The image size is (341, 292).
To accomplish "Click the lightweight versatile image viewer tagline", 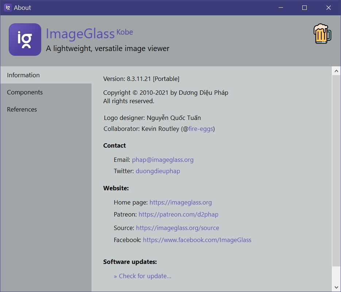I will (108, 48).
